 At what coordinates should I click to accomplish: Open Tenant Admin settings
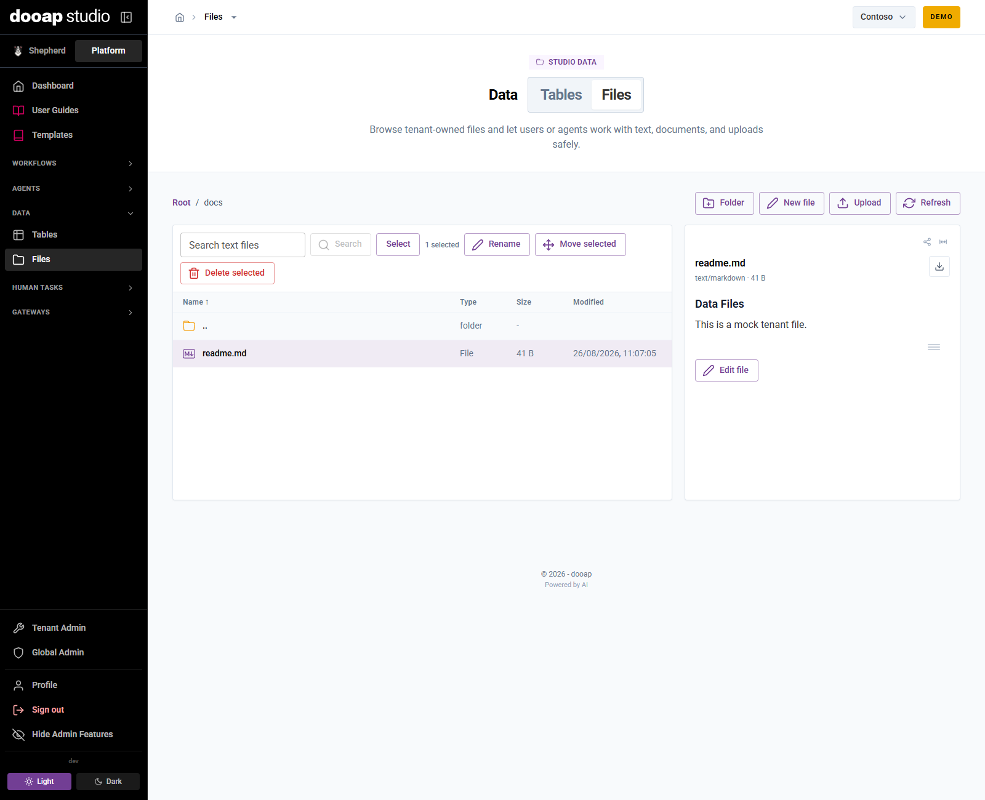[x=73, y=628]
